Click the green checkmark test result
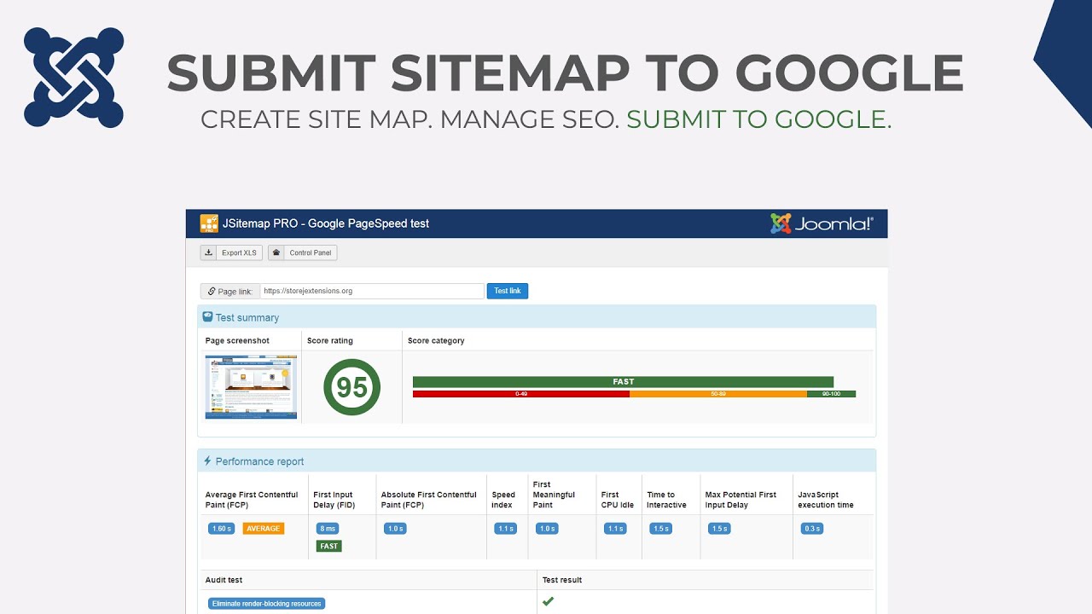The width and height of the screenshot is (1092, 614). click(x=549, y=602)
